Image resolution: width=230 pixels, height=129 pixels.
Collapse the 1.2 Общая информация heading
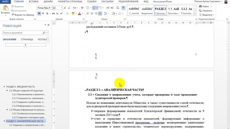pos(7,110)
